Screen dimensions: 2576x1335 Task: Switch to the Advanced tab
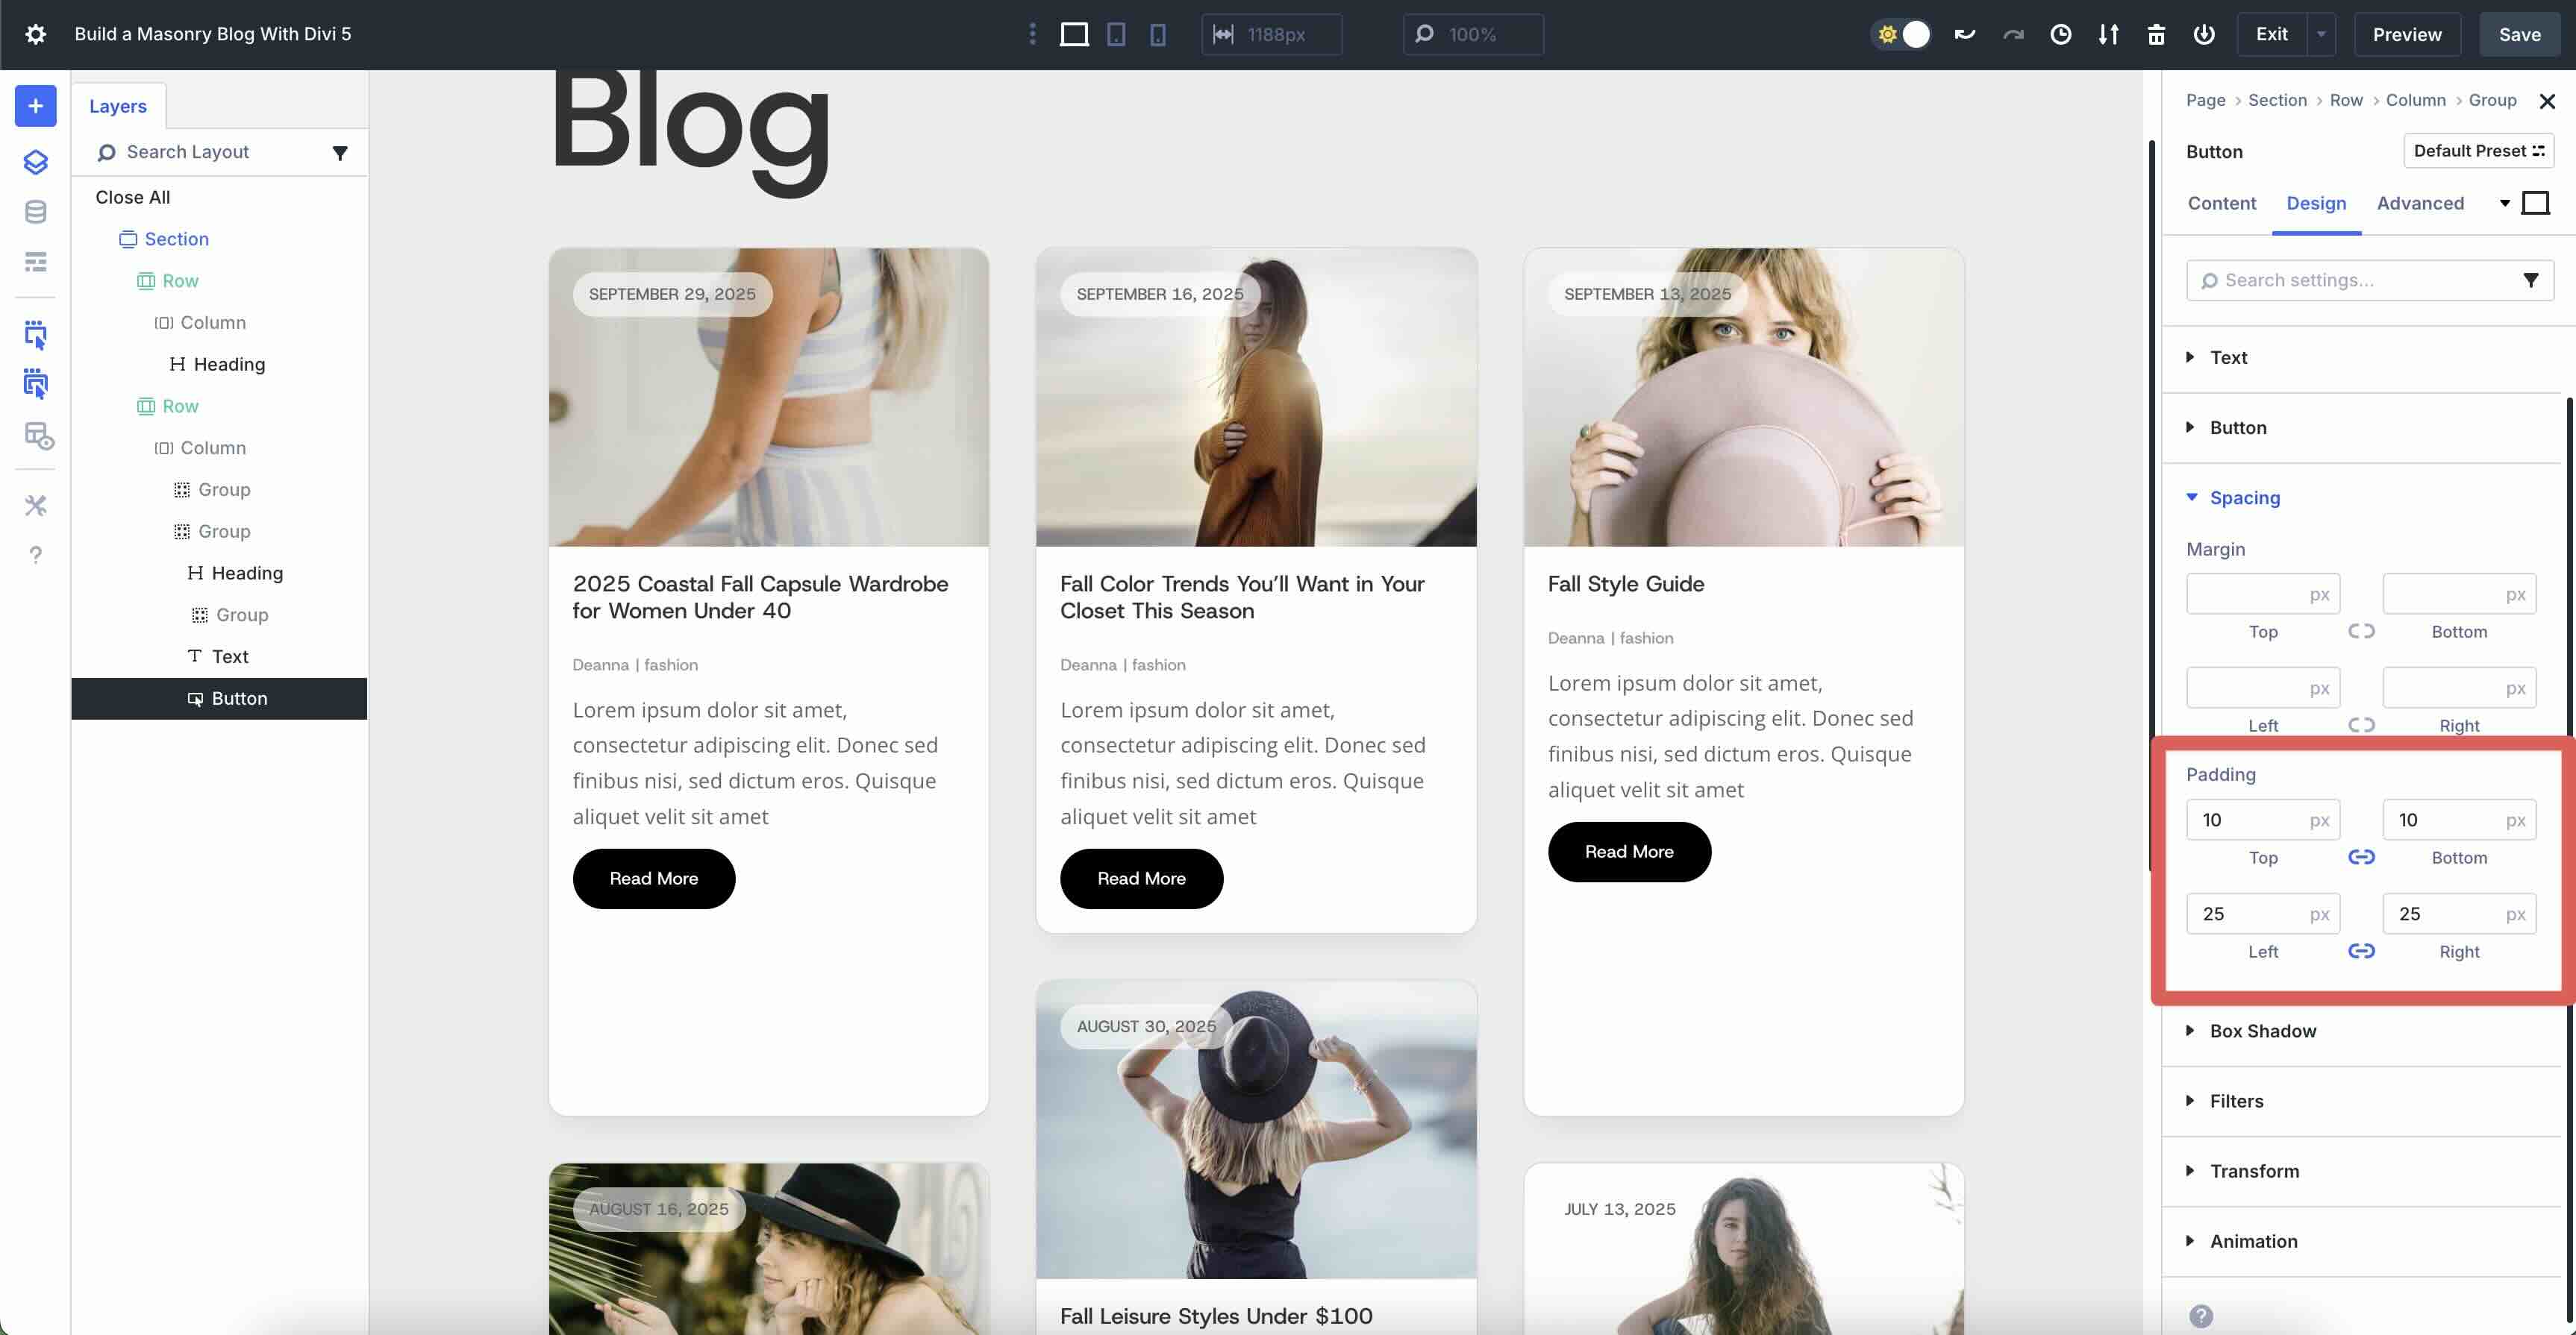pos(2420,203)
